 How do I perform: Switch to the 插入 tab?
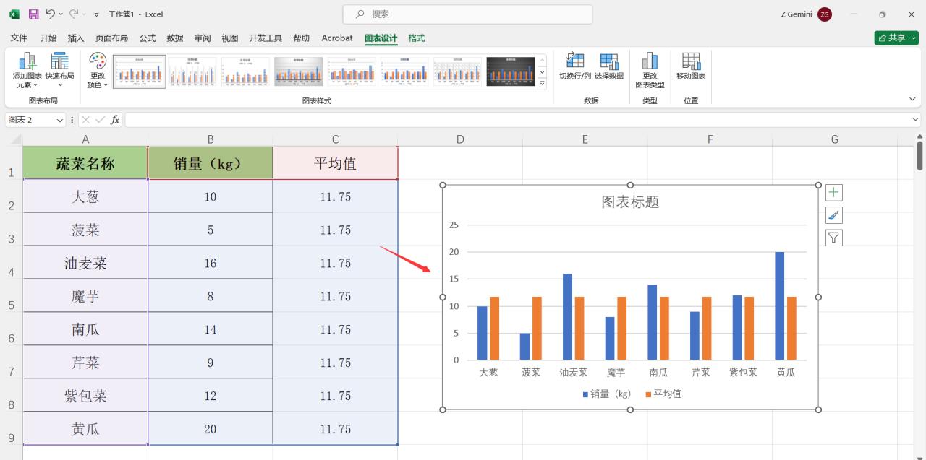coord(76,38)
